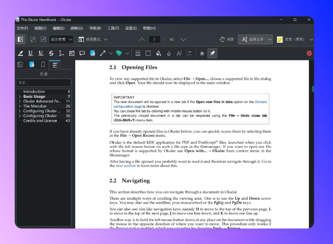The width and height of the screenshot is (333, 244).
Task: Open the dropdown next to the Stamp tool
Action: point(127,54)
